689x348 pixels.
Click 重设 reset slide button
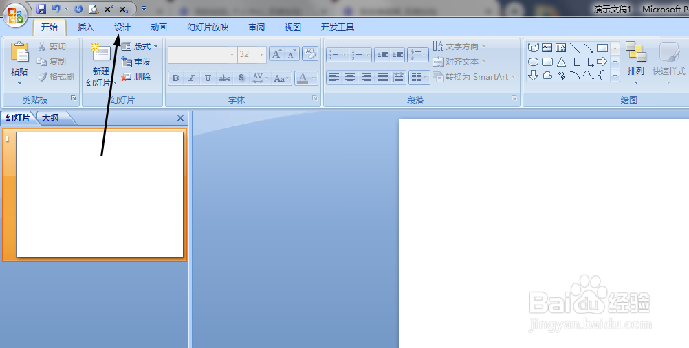[x=136, y=62]
